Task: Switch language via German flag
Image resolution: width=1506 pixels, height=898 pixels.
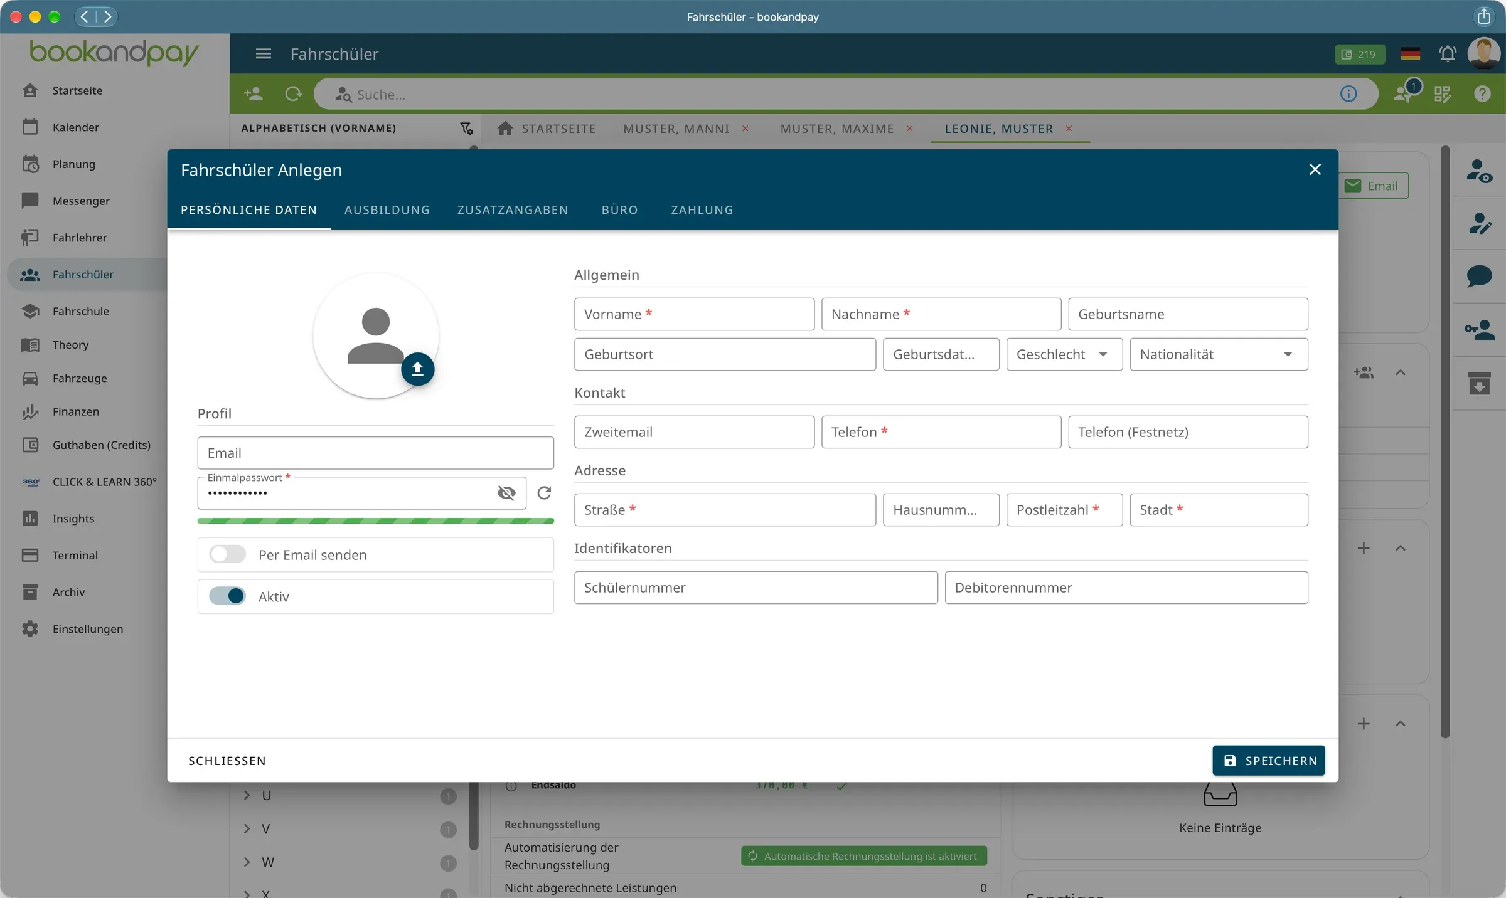Action: coord(1410,54)
